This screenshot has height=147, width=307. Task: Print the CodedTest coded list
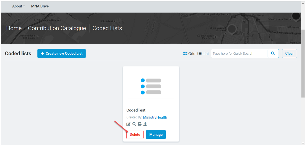[139, 124]
